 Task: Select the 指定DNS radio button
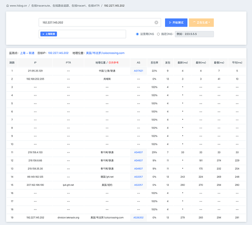[x=158, y=34]
